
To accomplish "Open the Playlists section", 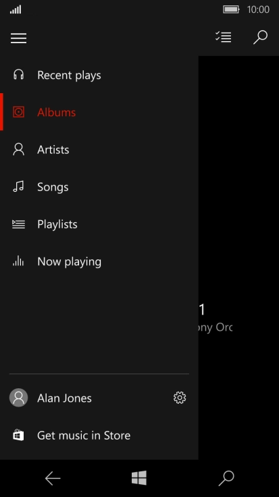I will coord(99,224).
